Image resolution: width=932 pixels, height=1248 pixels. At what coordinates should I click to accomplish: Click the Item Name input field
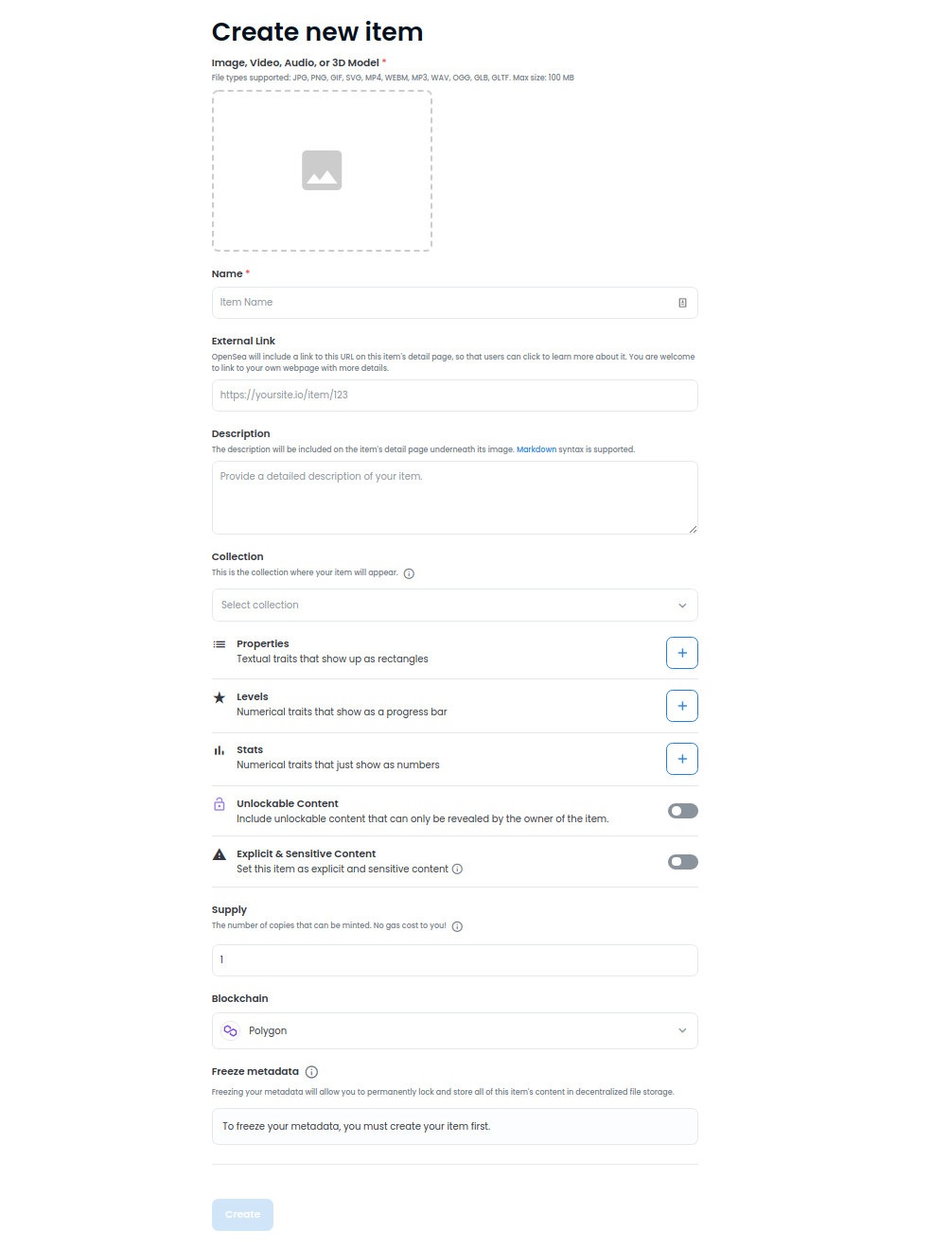point(455,303)
